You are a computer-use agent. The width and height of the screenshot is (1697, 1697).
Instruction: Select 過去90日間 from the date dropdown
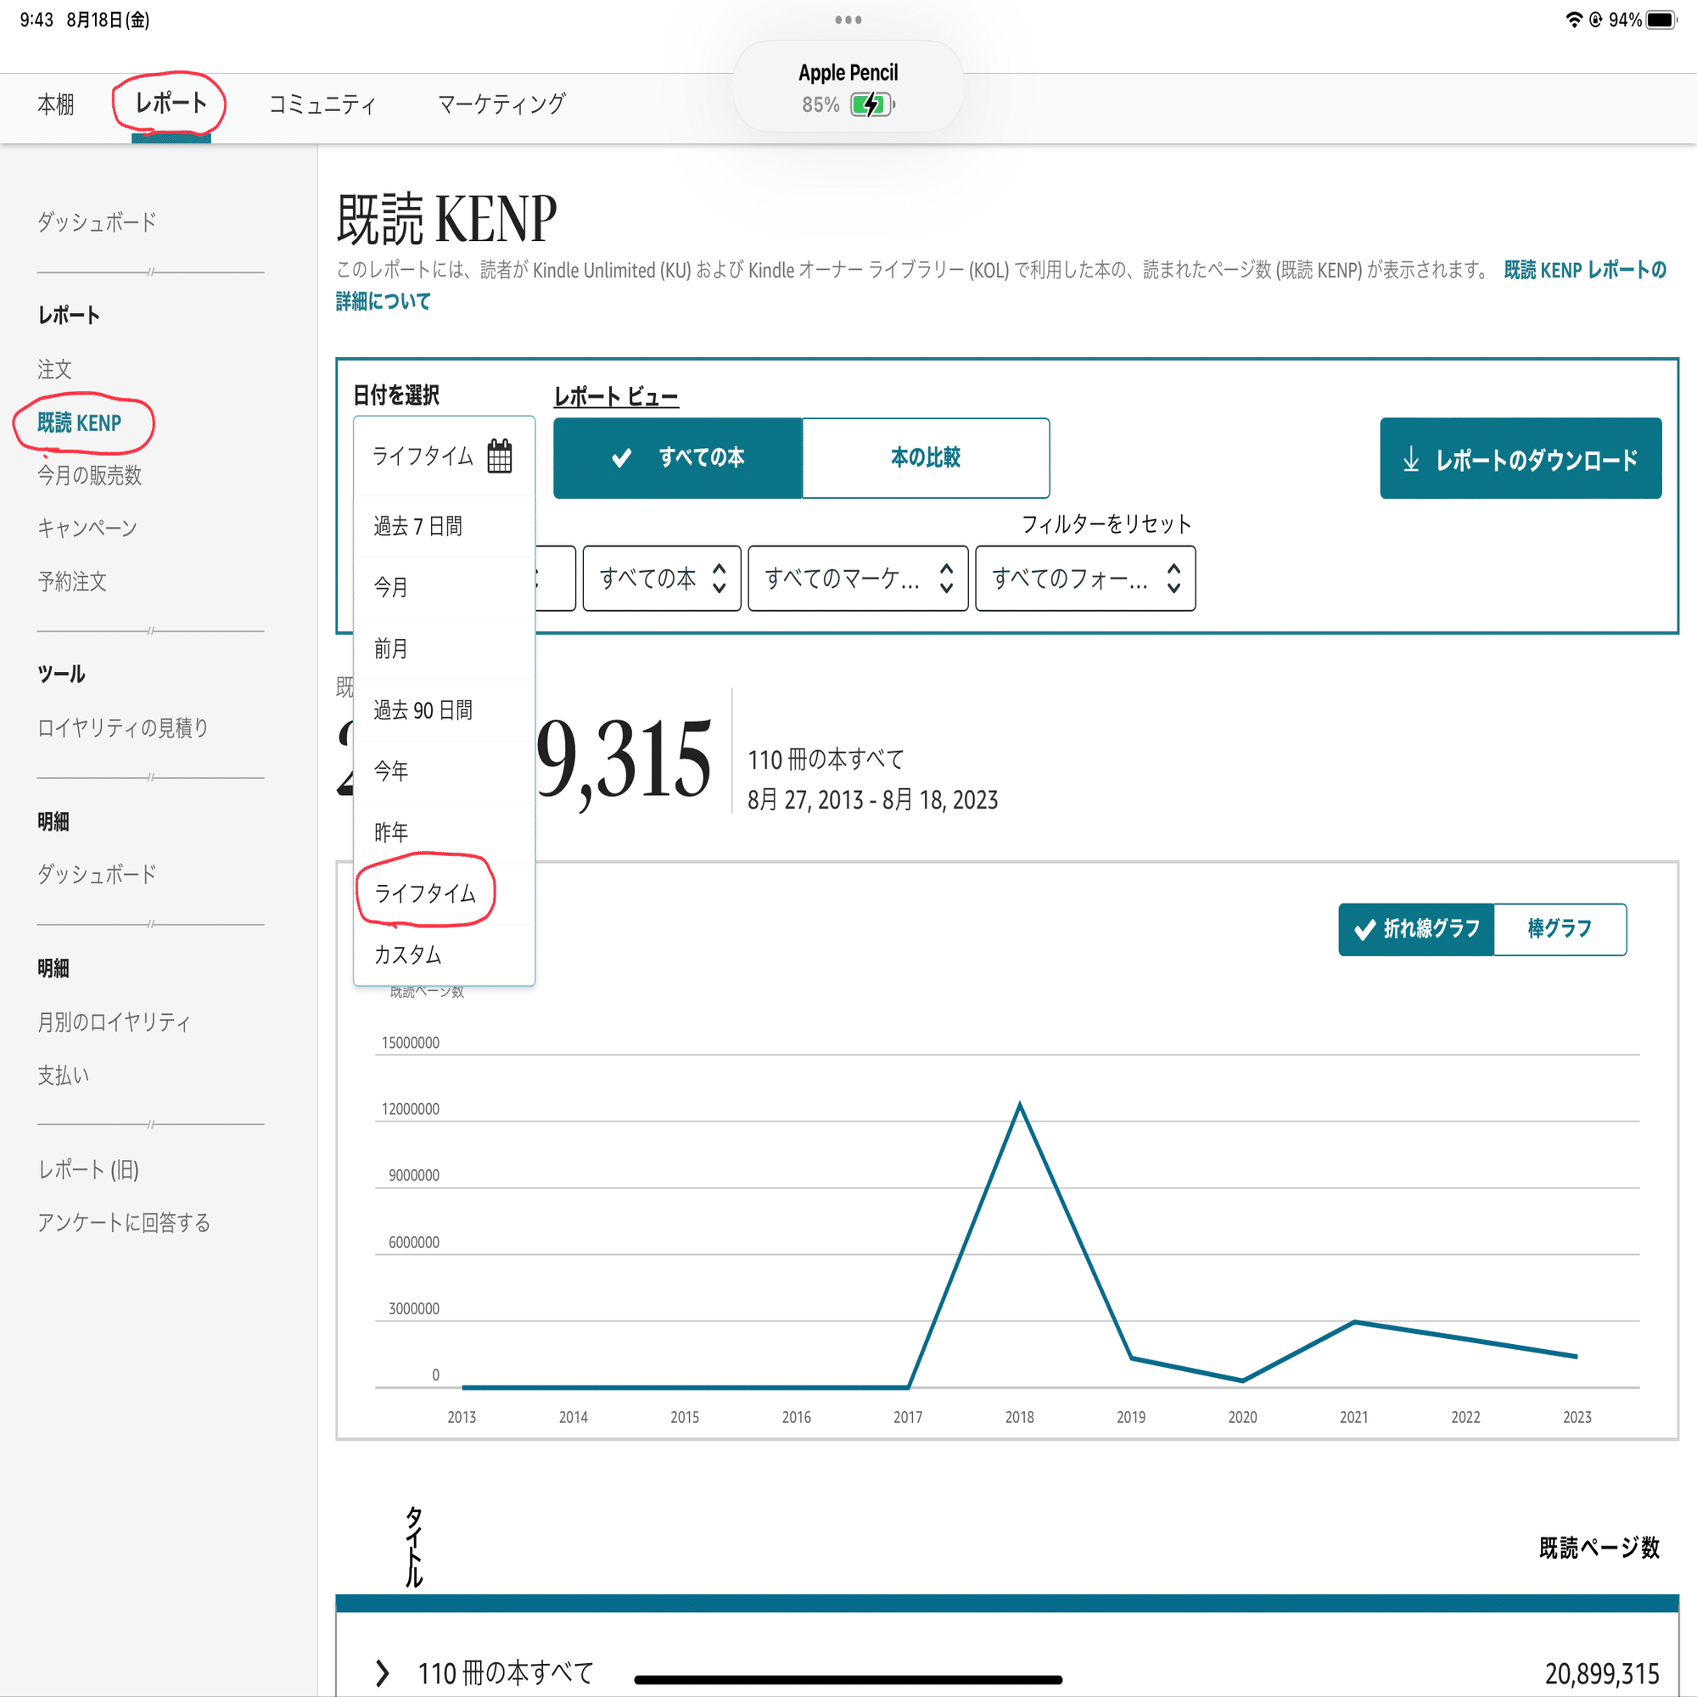(423, 708)
